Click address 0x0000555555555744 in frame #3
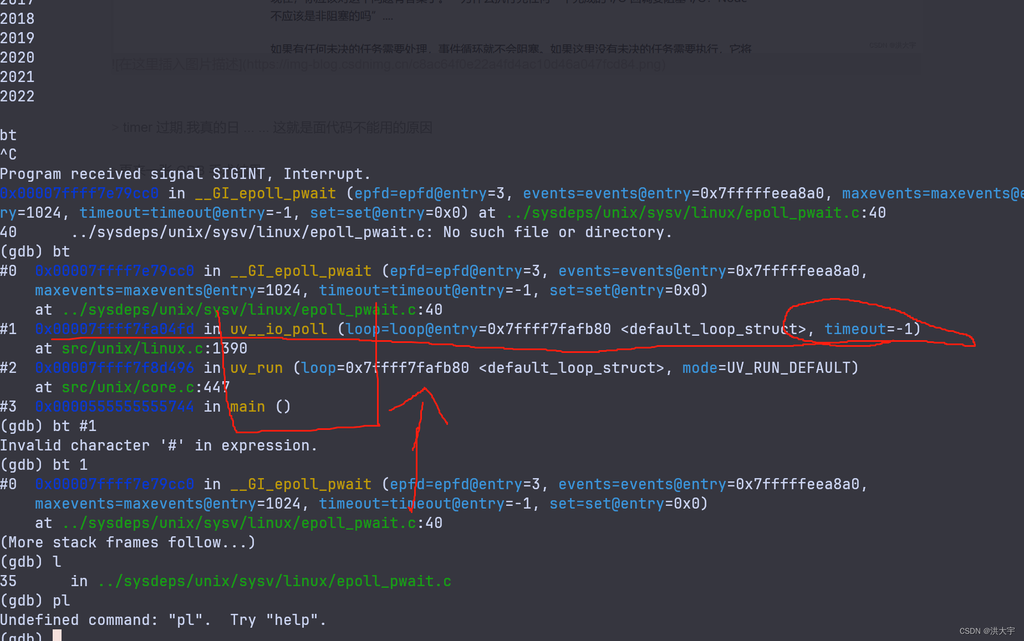This screenshot has height=641, width=1024. tap(115, 407)
